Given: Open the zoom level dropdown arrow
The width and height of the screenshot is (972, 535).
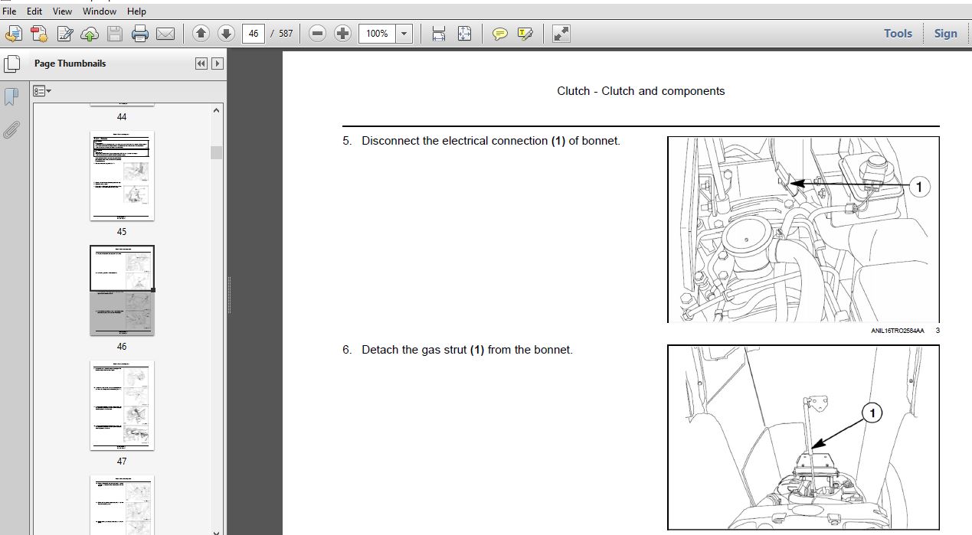Looking at the screenshot, I should click(404, 34).
